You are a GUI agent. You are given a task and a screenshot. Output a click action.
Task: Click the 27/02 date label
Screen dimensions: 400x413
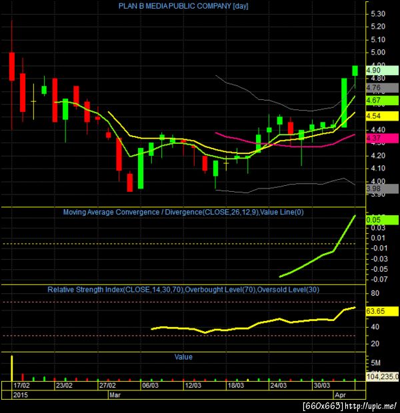tap(107, 386)
